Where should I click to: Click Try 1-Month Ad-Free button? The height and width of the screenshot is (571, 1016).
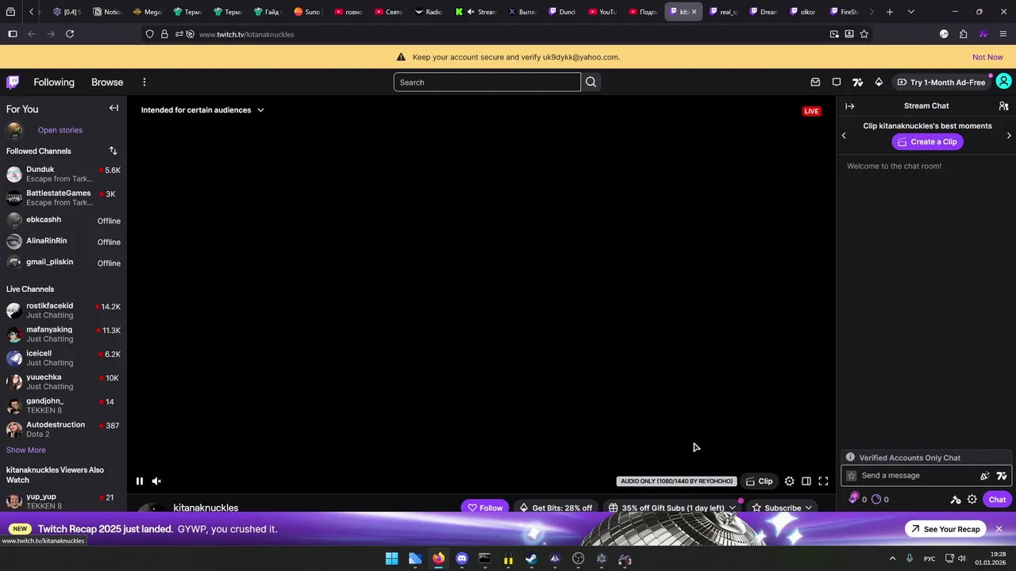(x=941, y=82)
